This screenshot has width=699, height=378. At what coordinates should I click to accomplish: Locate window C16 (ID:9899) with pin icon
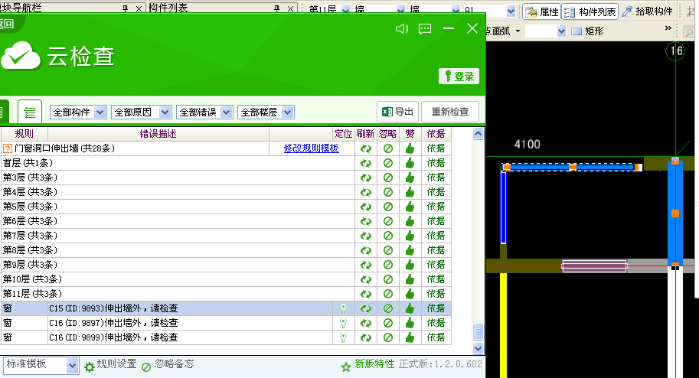tap(343, 338)
